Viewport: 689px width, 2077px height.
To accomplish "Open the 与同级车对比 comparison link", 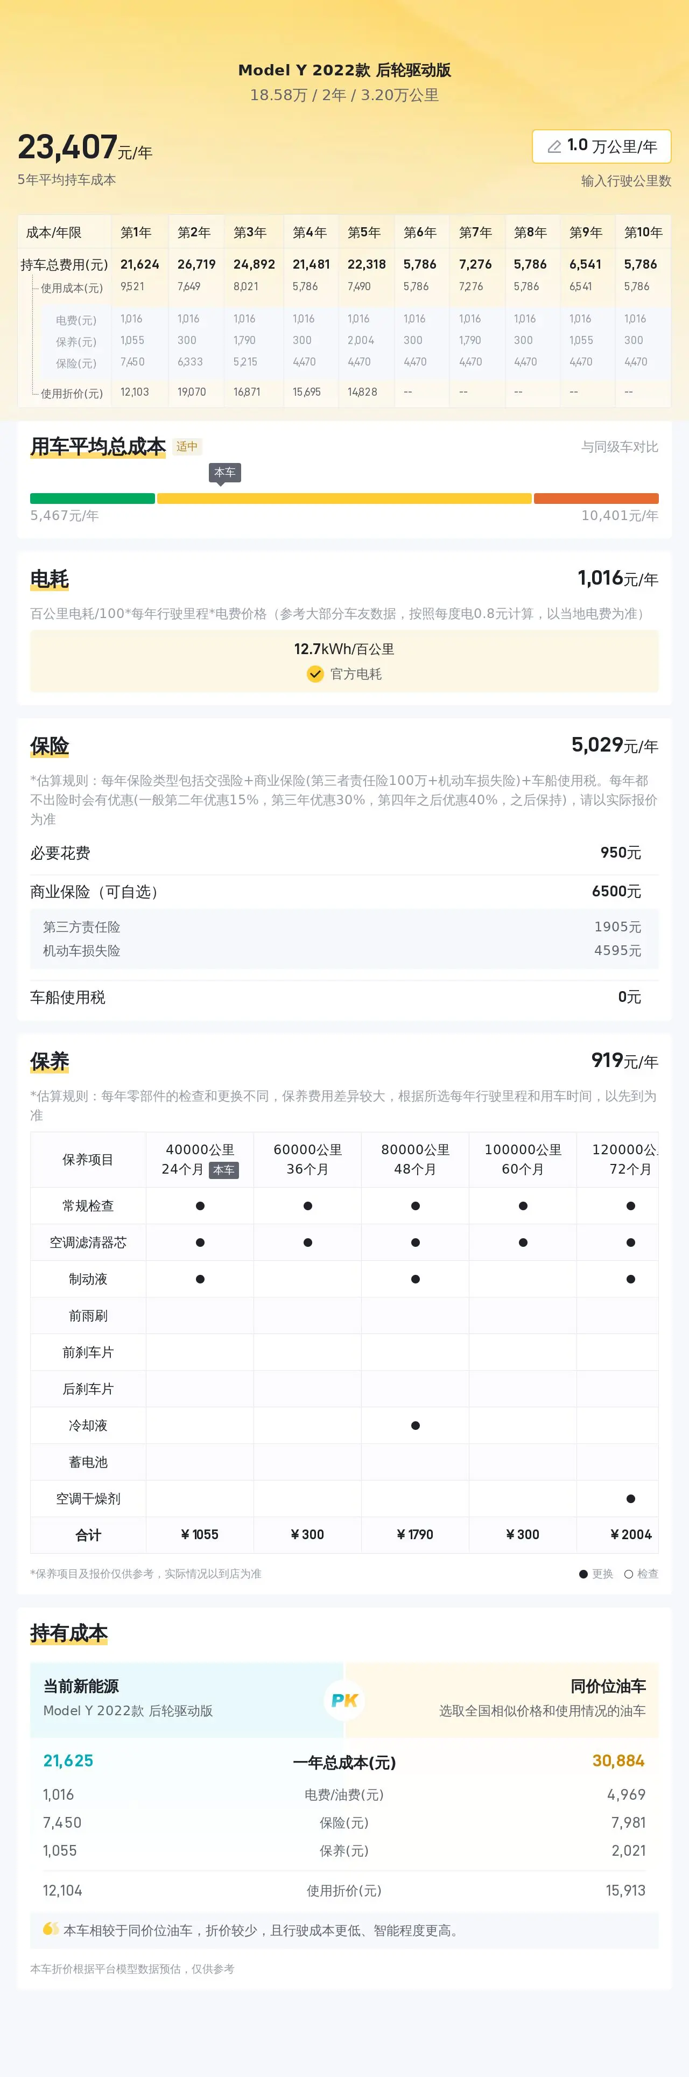I will 620,447.
